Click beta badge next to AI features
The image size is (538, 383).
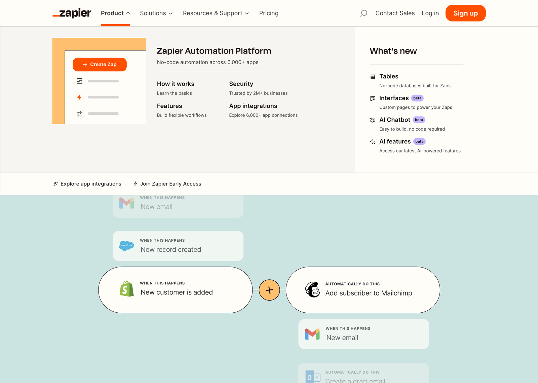click(419, 142)
